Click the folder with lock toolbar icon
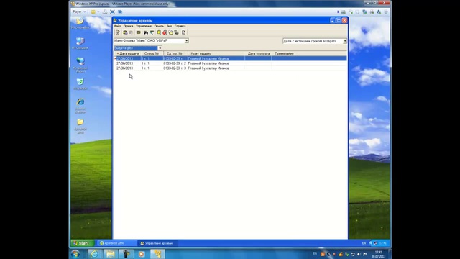The height and width of the screenshot is (259, 460). pos(177,32)
